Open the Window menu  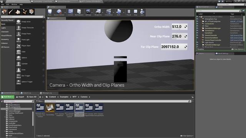[x=14, y=4]
